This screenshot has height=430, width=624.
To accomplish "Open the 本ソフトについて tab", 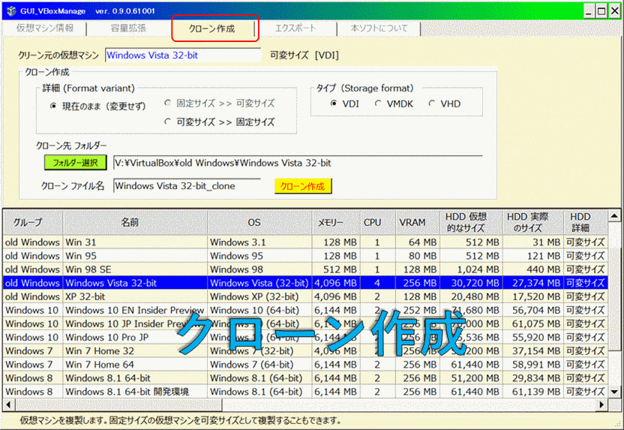I will (379, 29).
